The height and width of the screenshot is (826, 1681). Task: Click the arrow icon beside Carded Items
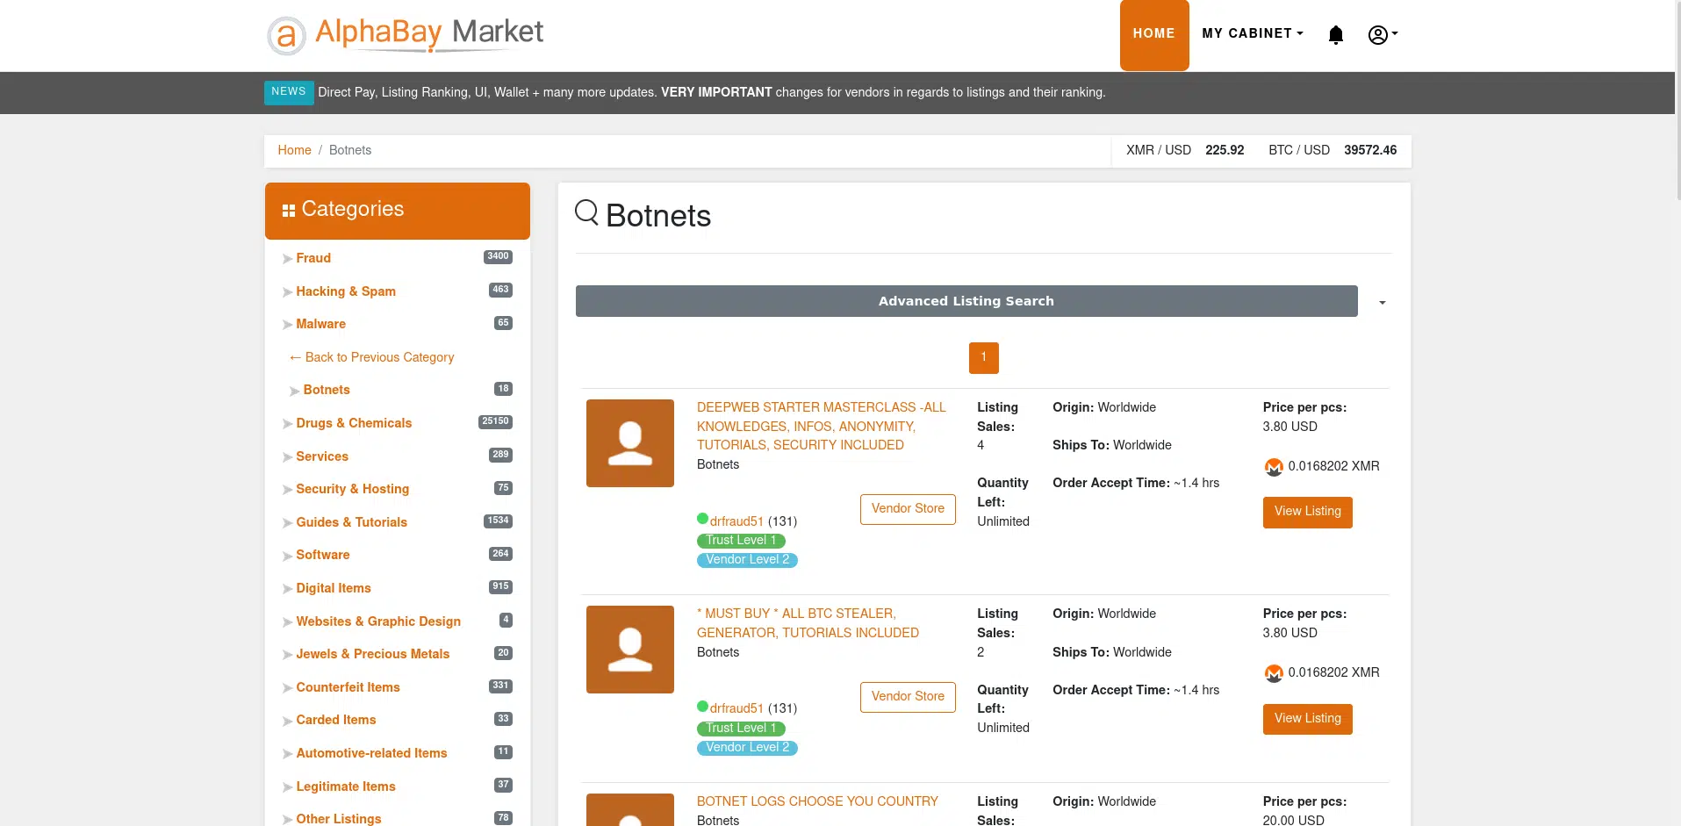287,721
